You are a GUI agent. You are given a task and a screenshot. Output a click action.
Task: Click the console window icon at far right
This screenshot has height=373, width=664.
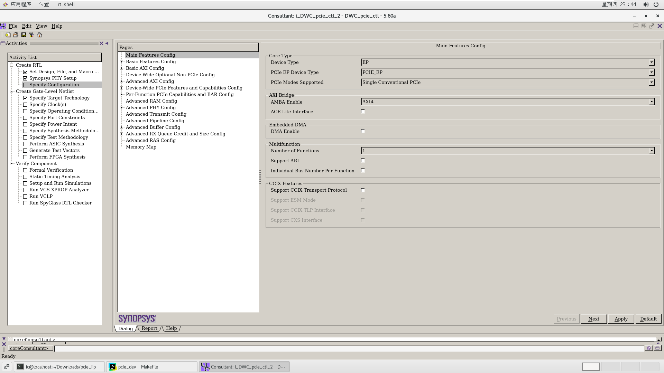click(x=657, y=348)
